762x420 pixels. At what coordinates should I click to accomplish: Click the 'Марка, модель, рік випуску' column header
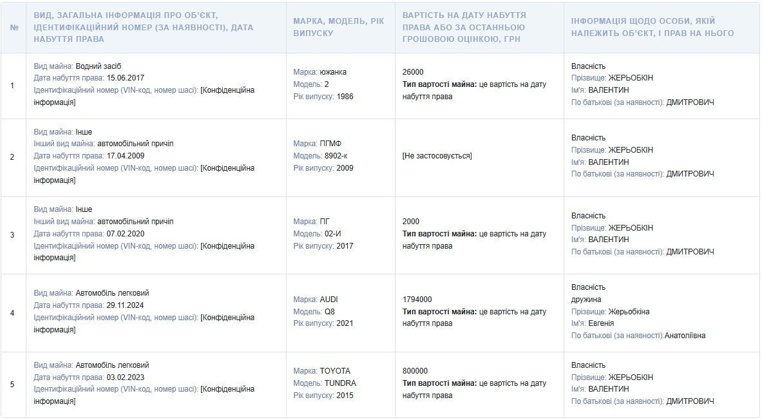[x=339, y=27]
